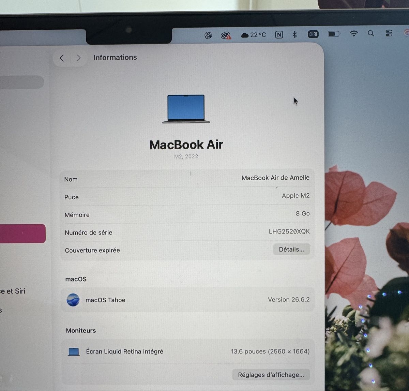
Task: Open Spotlight search magnifier
Action: (x=371, y=33)
